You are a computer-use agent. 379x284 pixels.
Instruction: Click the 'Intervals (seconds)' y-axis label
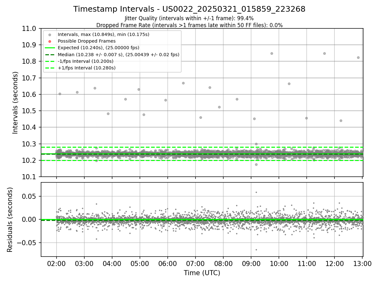[x=15, y=103]
